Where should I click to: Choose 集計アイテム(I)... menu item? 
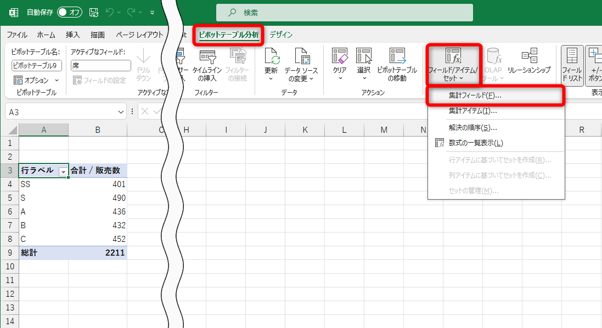point(496,111)
